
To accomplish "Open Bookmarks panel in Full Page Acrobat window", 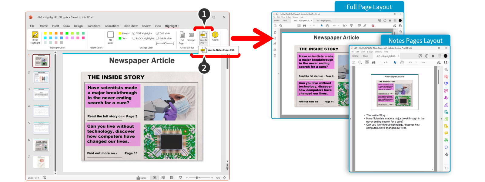I will point(275,38).
